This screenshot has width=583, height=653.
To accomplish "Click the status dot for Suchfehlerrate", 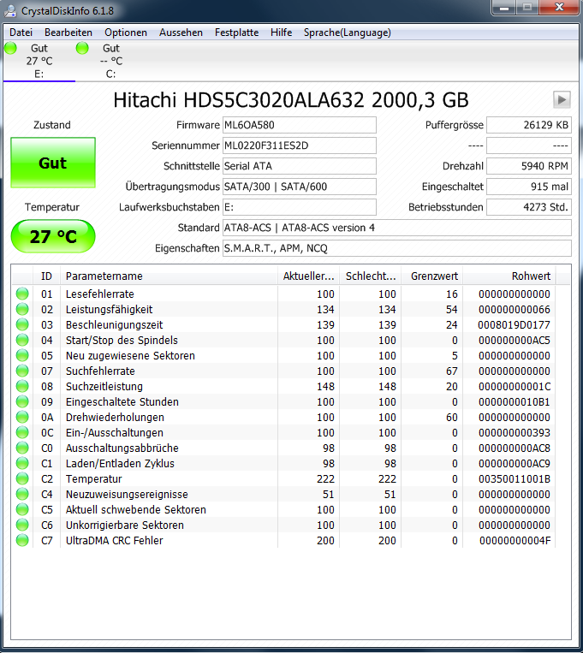I will point(22,371).
